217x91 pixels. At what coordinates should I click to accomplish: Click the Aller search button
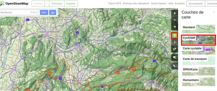pyautogui.click(x=44, y=12)
